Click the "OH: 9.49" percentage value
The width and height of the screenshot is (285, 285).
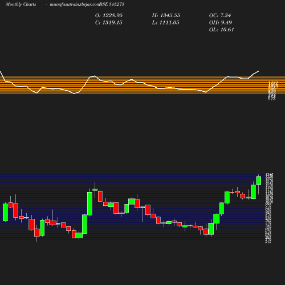(221, 23)
